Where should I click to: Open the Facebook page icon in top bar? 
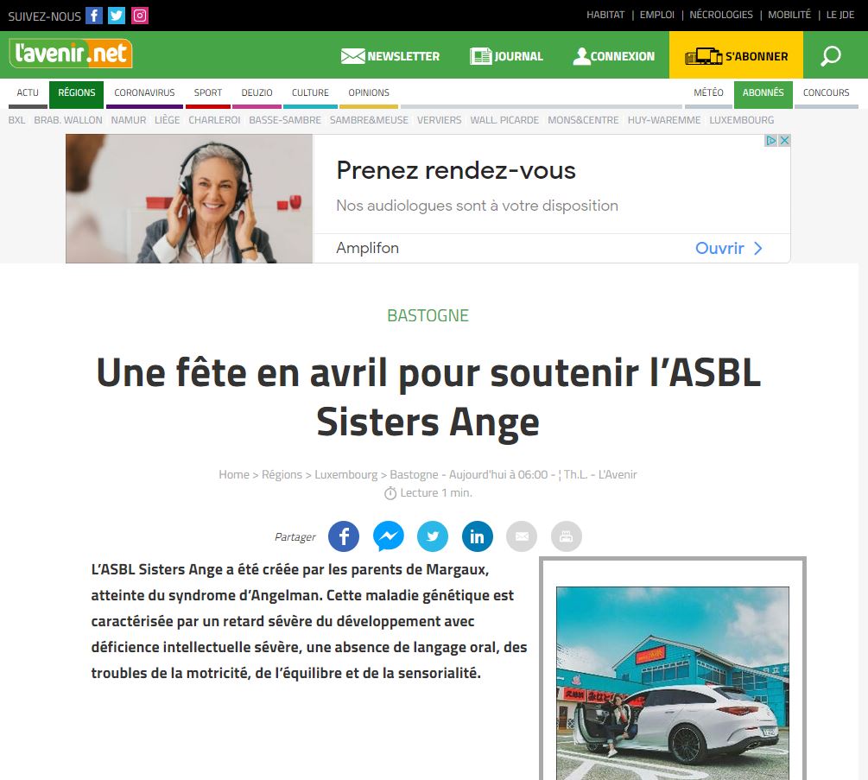[x=94, y=16]
